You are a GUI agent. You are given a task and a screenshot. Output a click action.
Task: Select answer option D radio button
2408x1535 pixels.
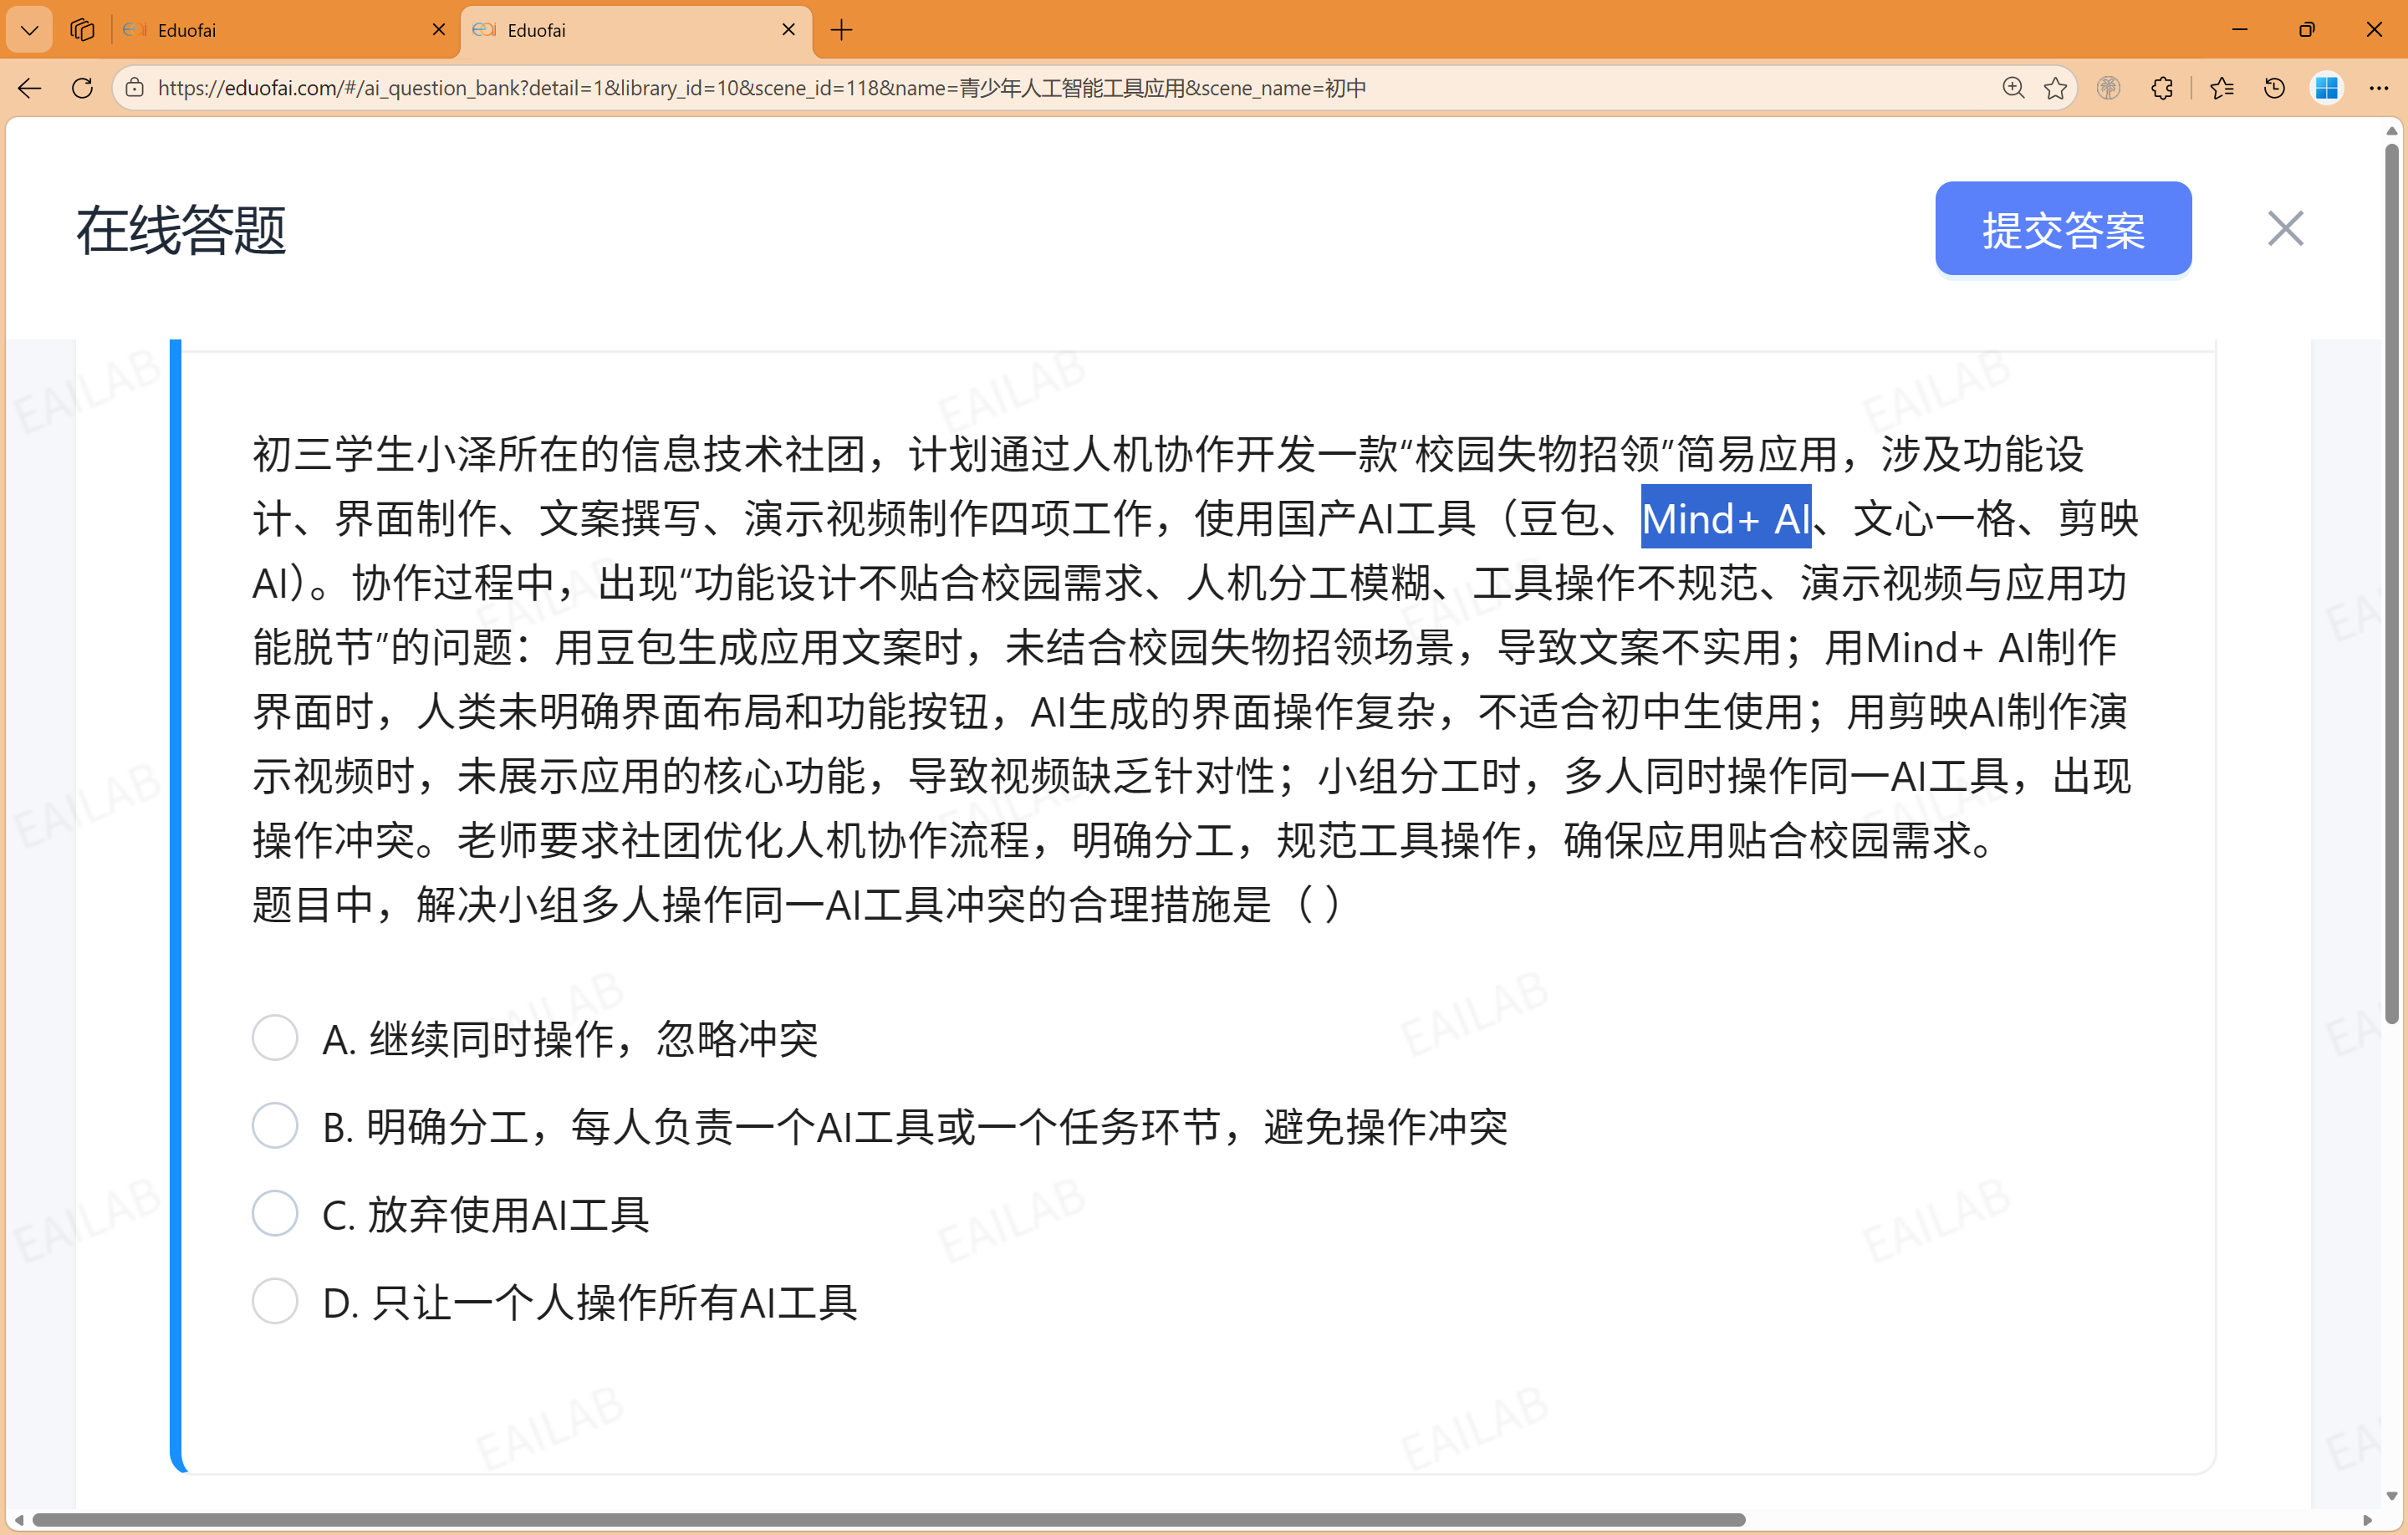(274, 1301)
